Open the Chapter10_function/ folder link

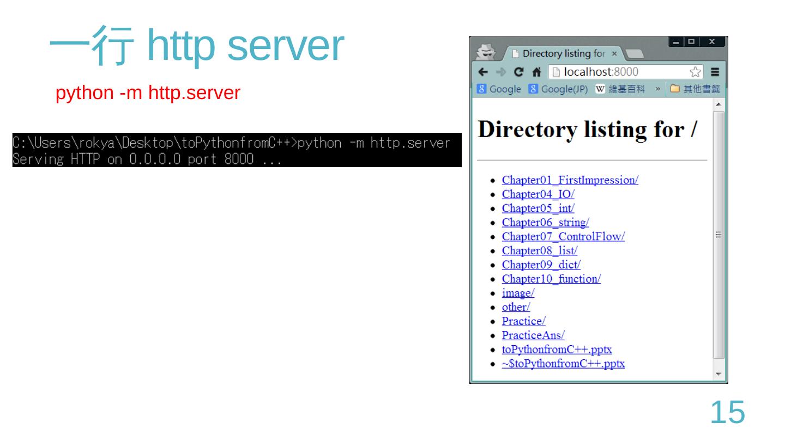[551, 279]
